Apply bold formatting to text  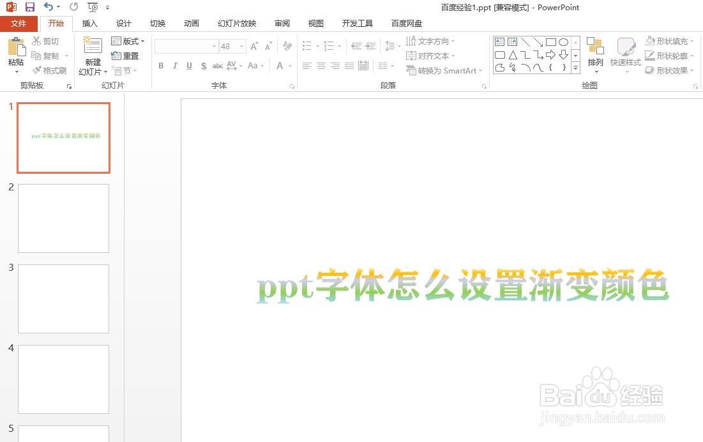tap(161, 66)
